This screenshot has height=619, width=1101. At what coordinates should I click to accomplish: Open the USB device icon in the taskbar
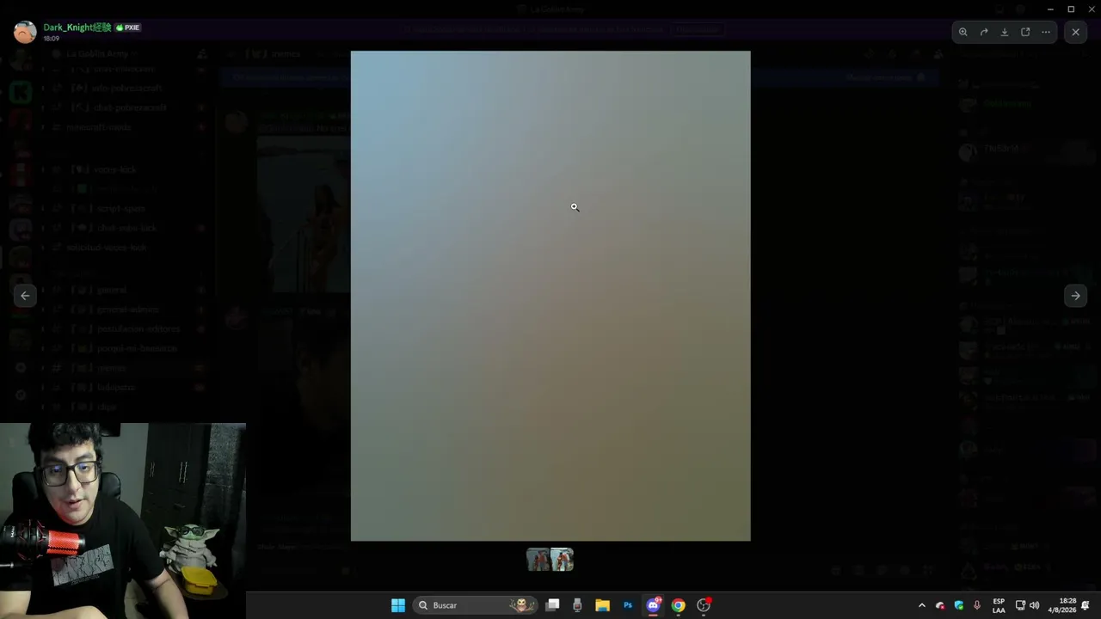(577, 605)
